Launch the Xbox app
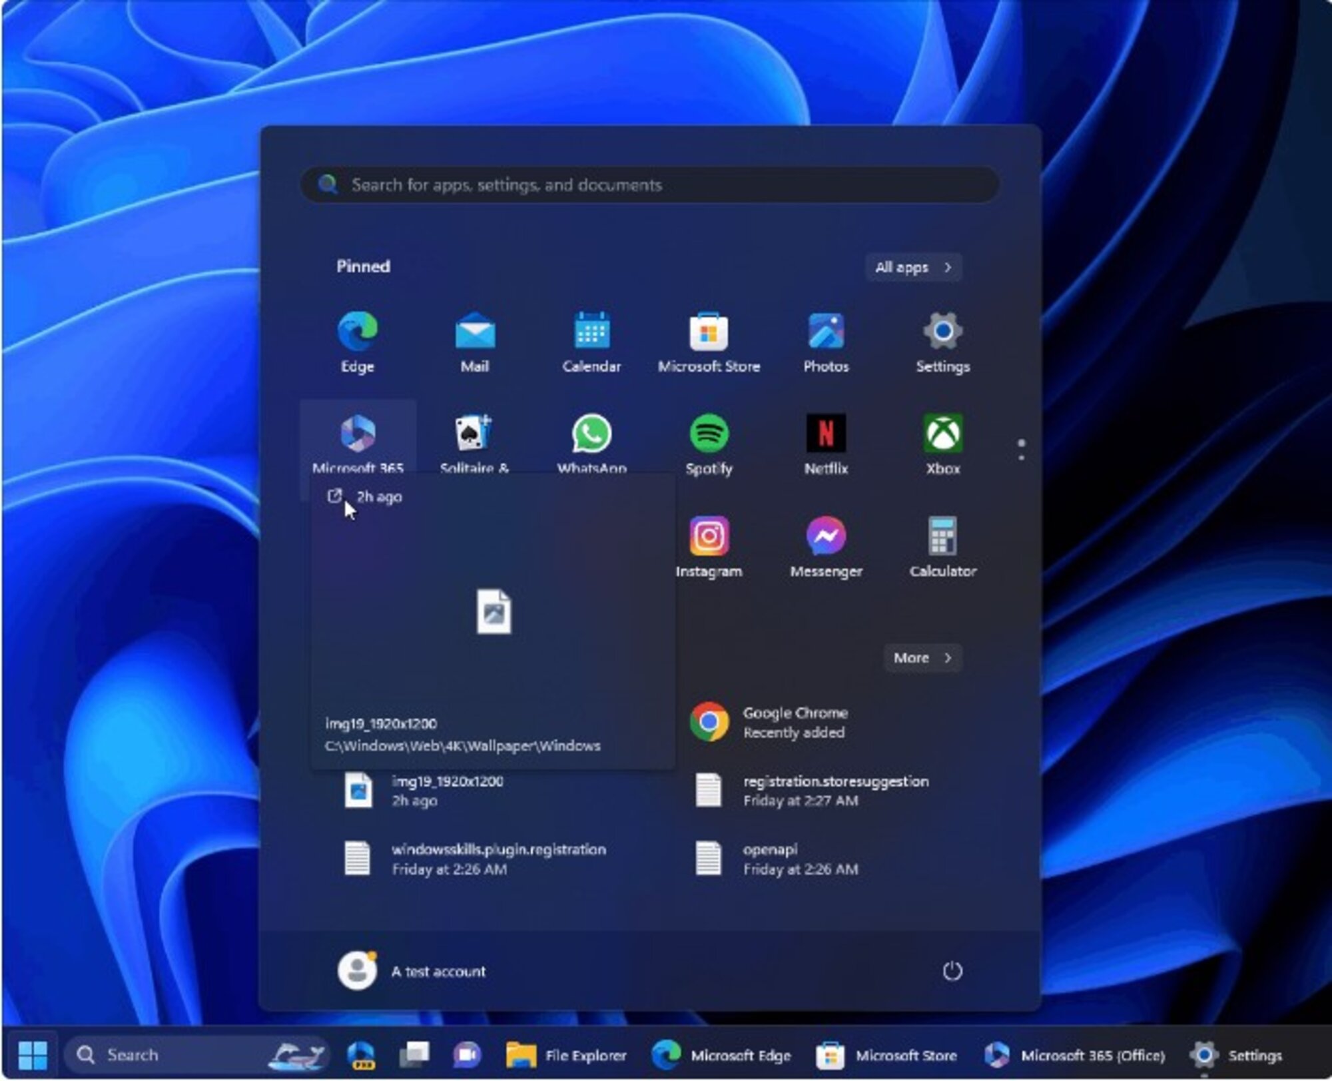The height and width of the screenshot is (1081, 1332). coord(942,445)
